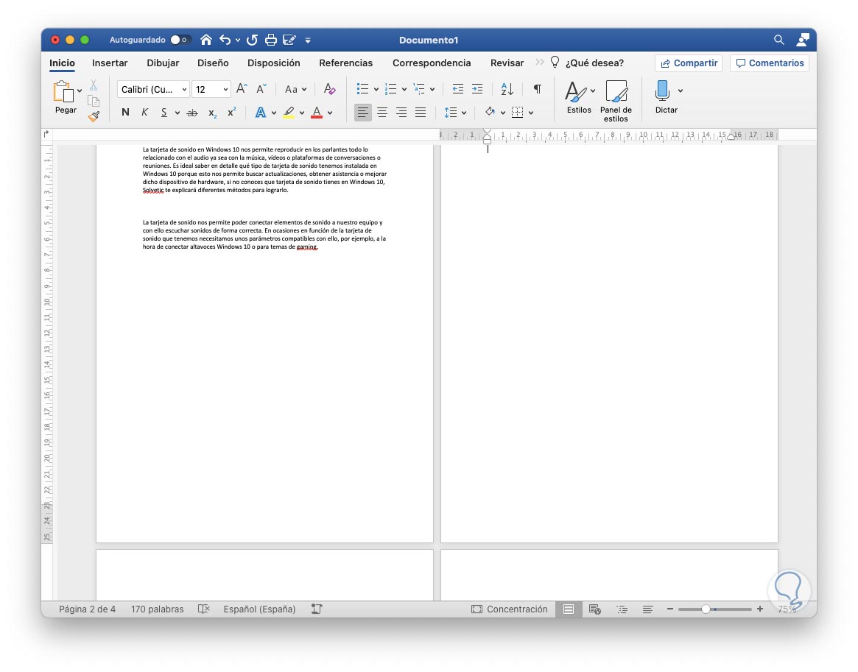
Task: Apply superscript formatting
Action: 231,112
